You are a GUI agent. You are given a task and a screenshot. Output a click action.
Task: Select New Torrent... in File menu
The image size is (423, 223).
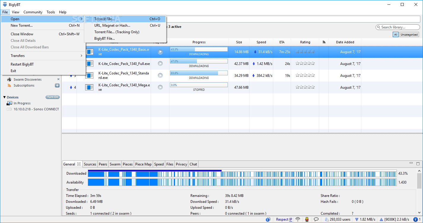pyautogui.click(x=43, y=26)
